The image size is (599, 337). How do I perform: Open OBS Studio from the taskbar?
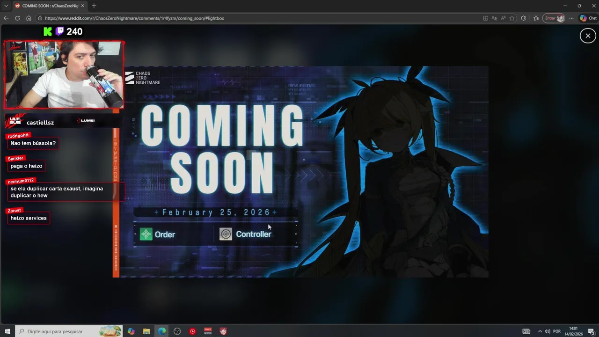(177, 331)
